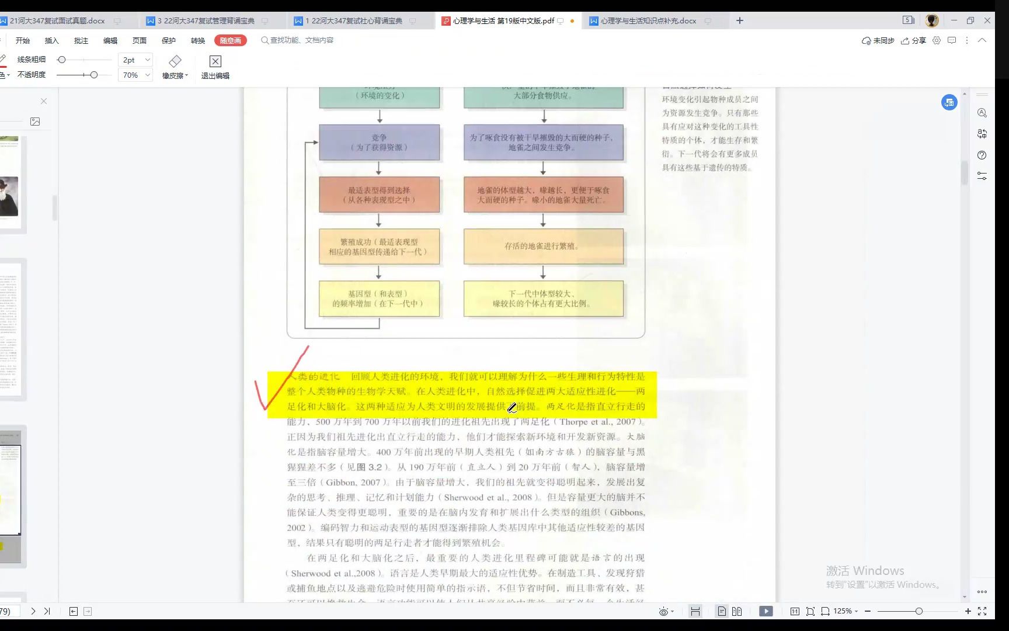Open the translate tool in right sidebar

tap(982, 134)
